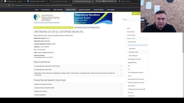184x103 pixels.
Task: Go back using the browser back arrow
Action: (2, 5)
